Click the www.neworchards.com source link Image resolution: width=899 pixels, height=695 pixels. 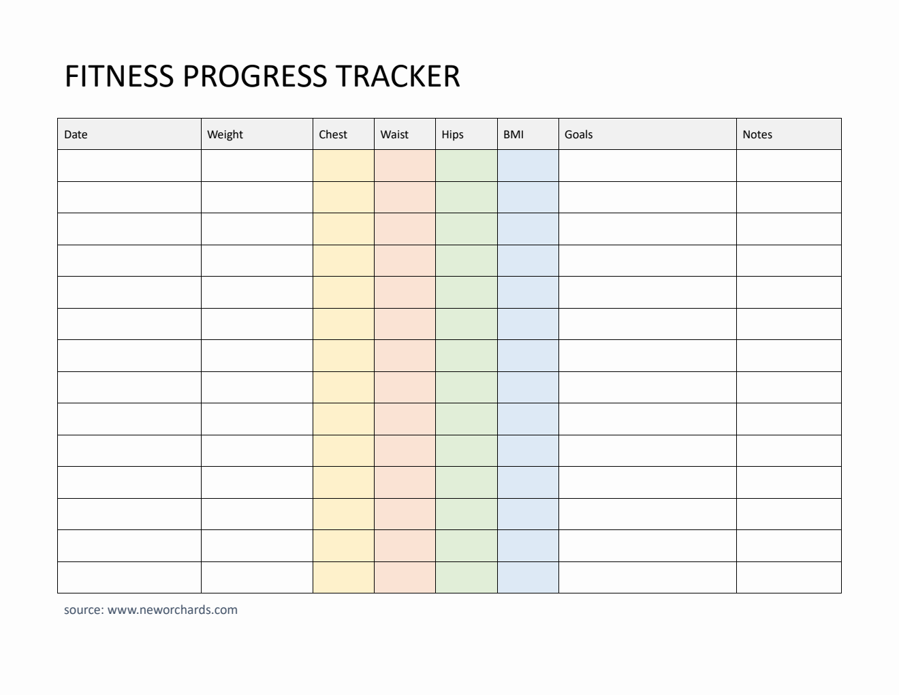tap(172, 610)
